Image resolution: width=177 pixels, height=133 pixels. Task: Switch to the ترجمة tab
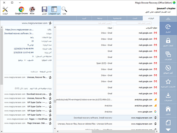point(100,18)
